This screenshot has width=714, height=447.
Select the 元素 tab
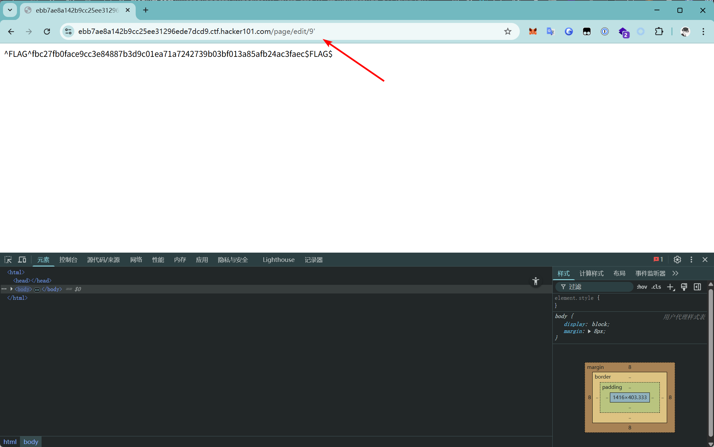point(43,260)
